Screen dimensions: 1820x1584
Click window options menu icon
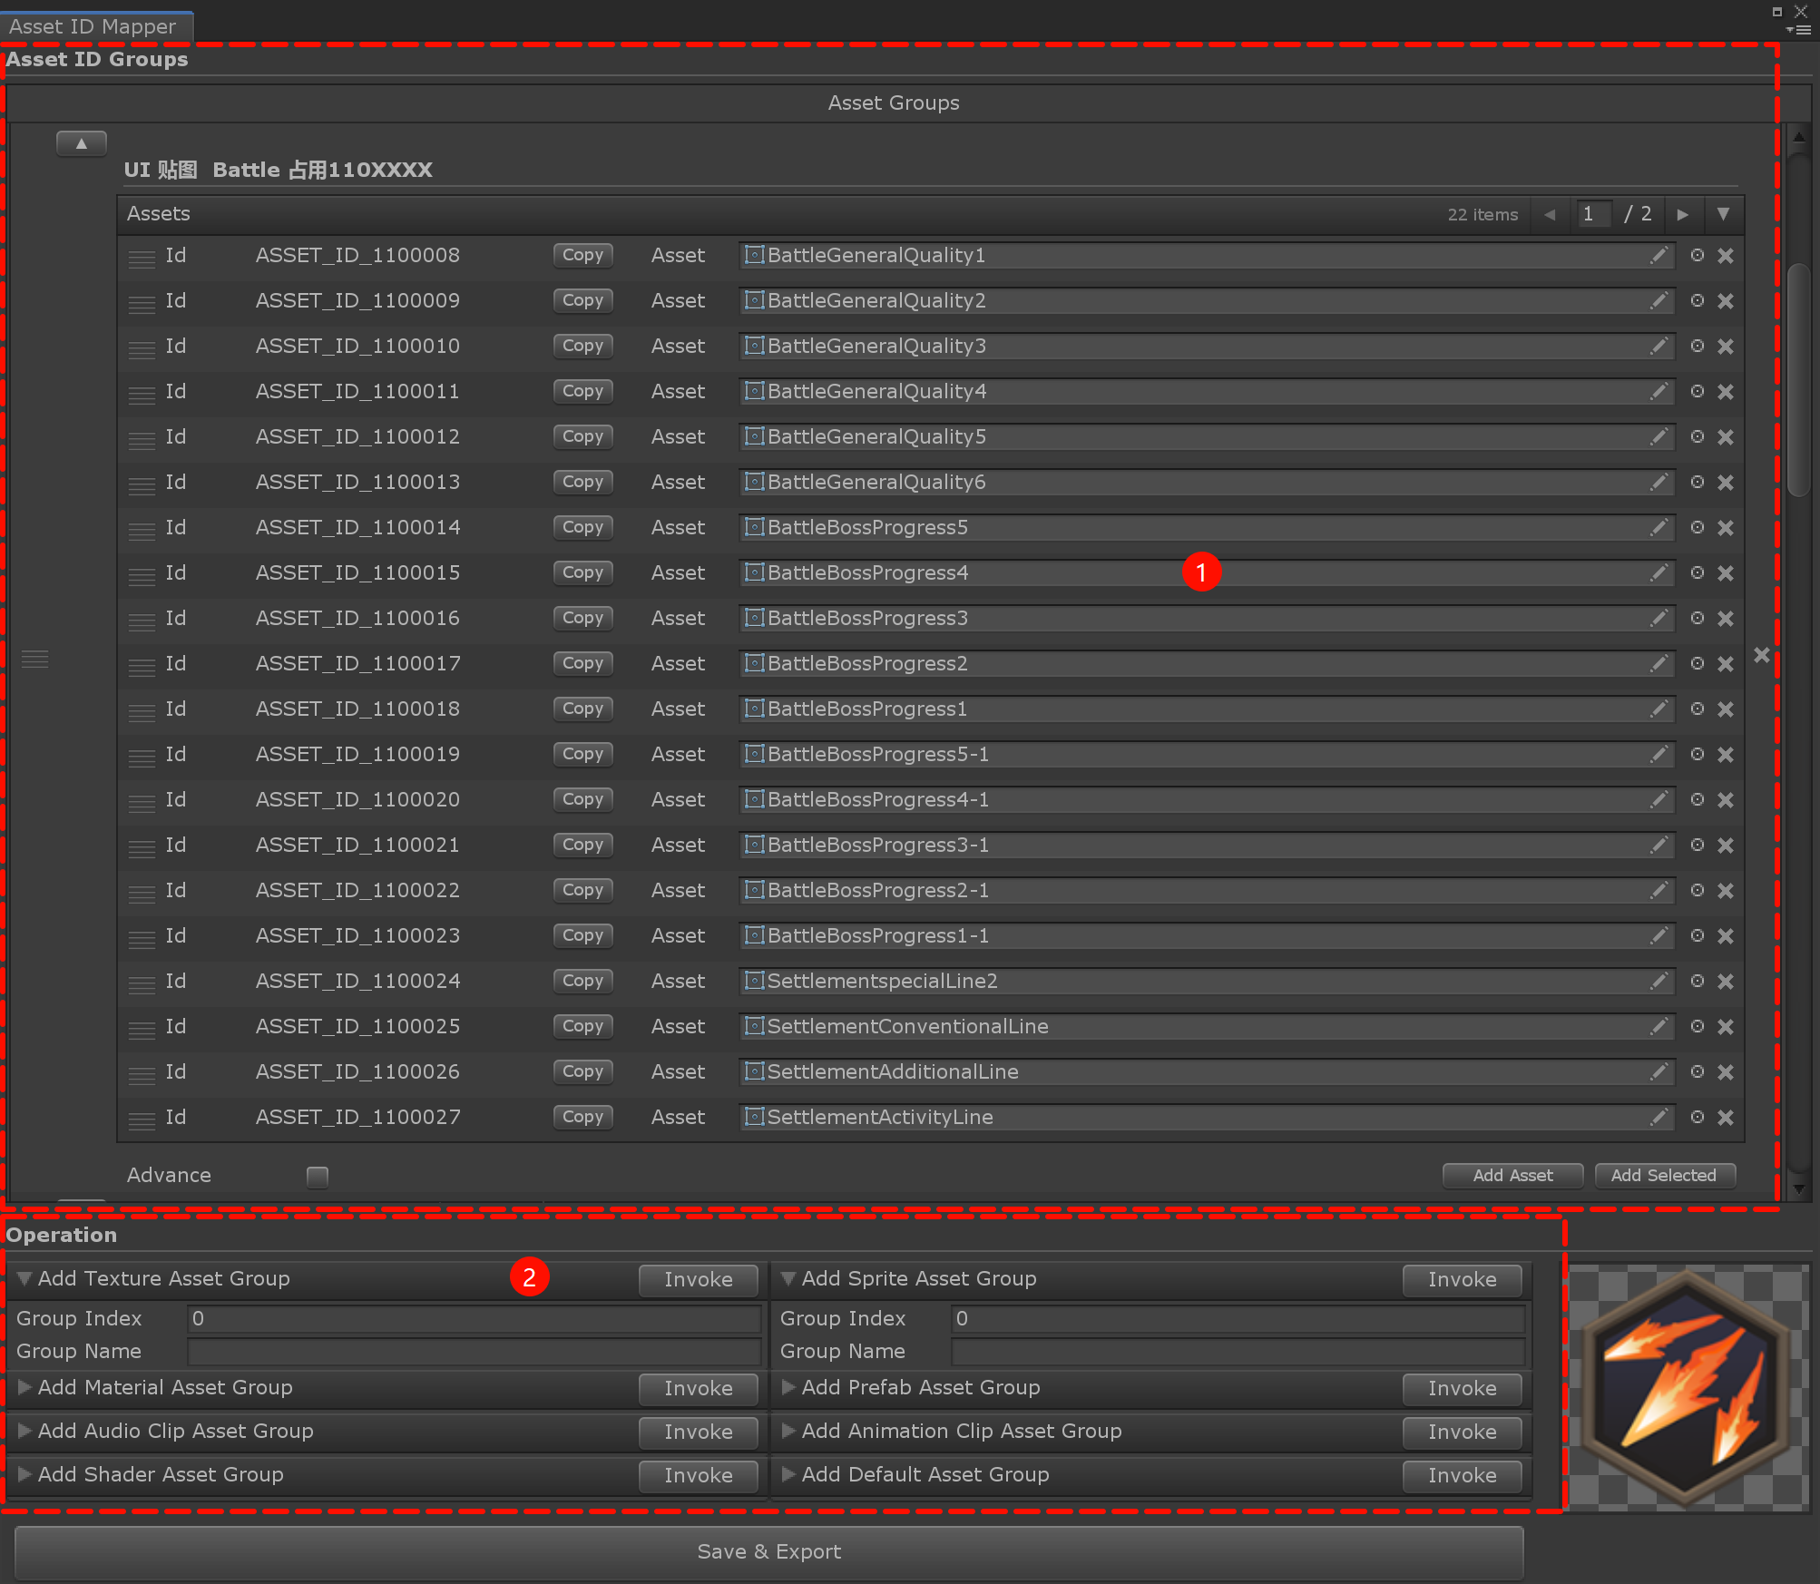[1798, 30]
